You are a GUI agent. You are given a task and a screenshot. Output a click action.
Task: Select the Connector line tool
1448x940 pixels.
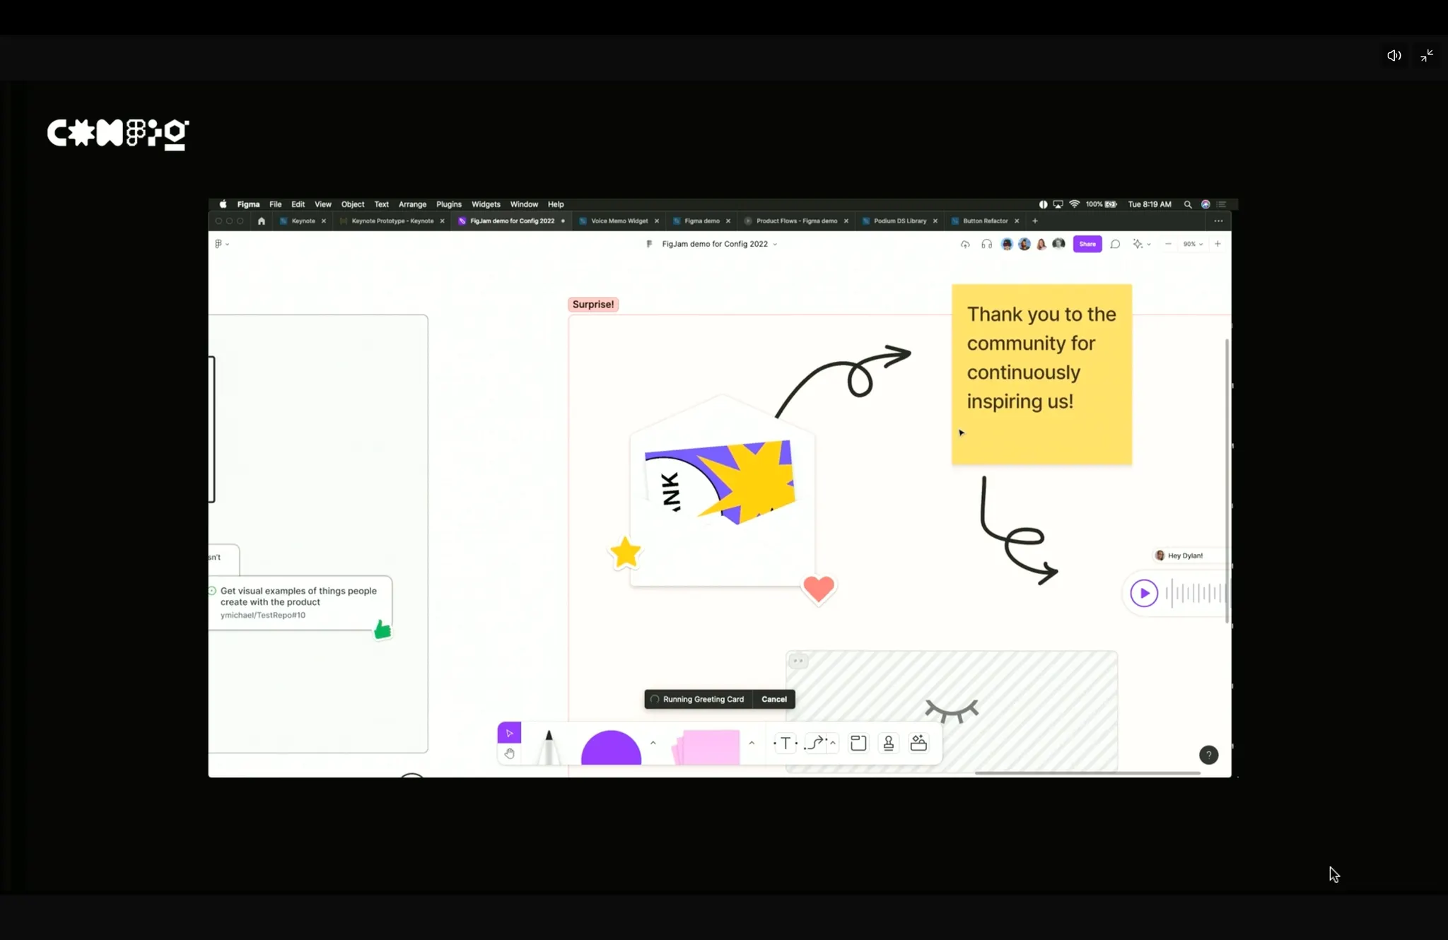[815, 743]
